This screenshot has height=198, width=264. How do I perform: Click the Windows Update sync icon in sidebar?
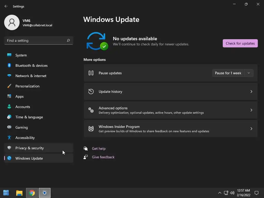click(x=9, y=158)
